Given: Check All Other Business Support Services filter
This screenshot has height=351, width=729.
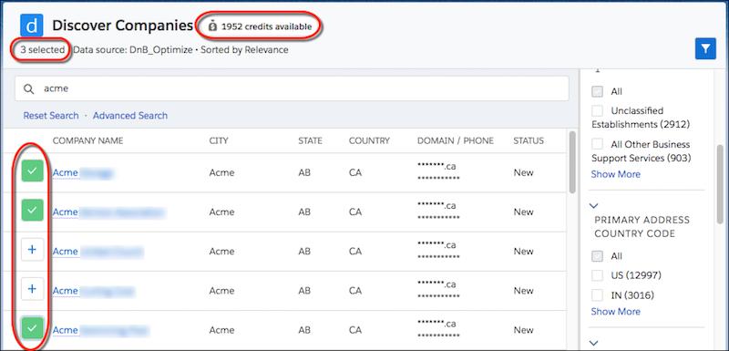Looking at the screenshot, I should point(598,144).
